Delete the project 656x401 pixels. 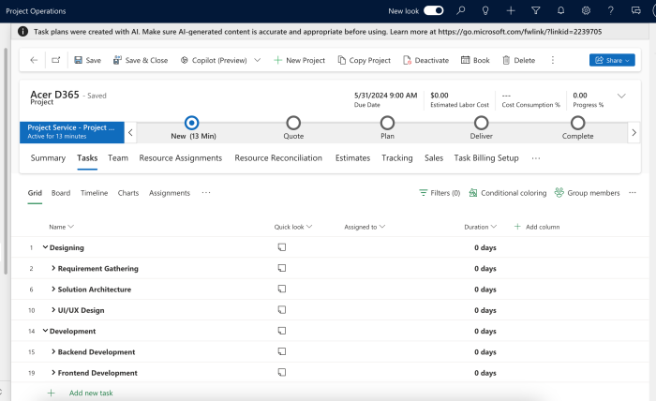click(x=519, y=60)
